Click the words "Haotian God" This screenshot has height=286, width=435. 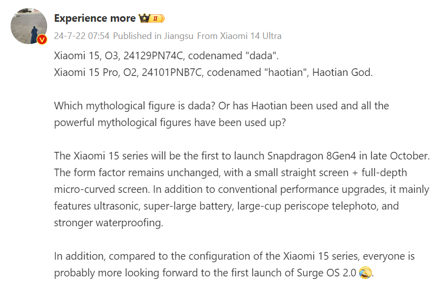[x=342, y=72]
